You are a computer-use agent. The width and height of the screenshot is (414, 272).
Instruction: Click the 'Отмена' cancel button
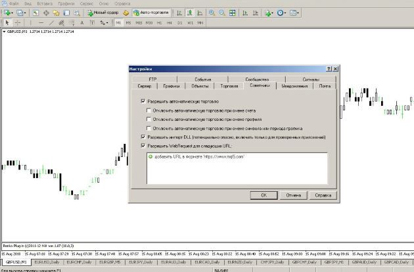click(x=292, y=195)
